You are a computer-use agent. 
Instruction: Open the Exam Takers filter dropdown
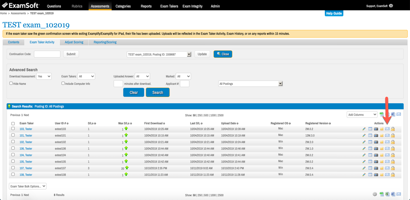[x=86, y=76]
